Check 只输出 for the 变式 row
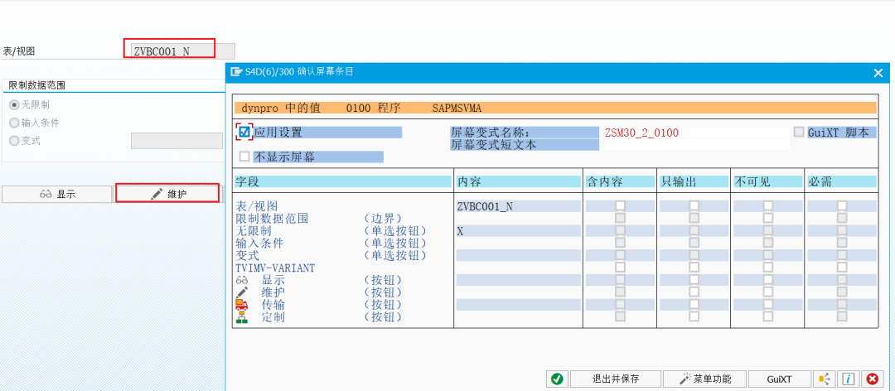895x391 pixels. (x=694, y=255)
